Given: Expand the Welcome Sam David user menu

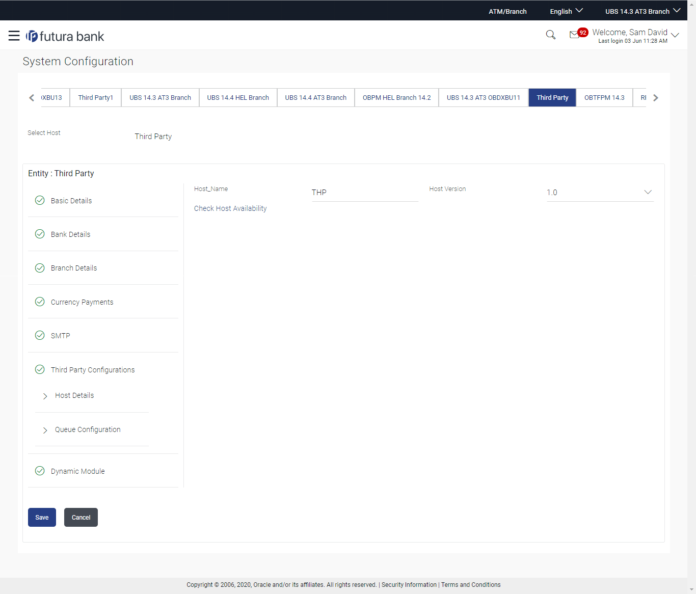Looking at the screenshot, I should [x=675, y=35].
